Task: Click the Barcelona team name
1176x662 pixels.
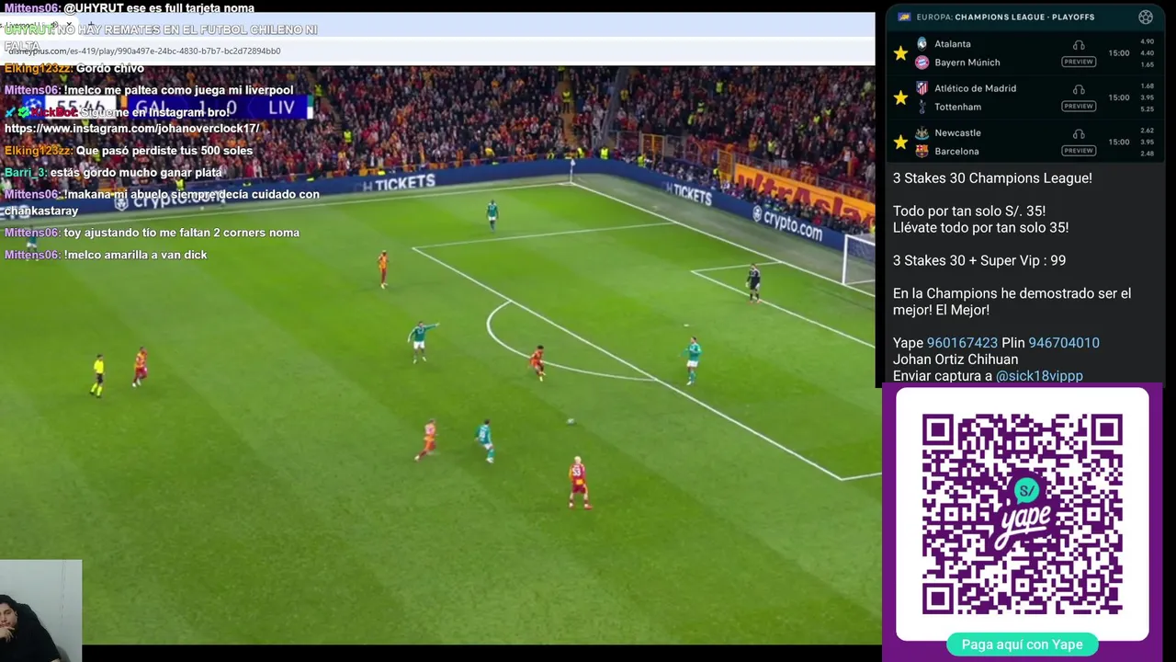Action: pos(956,151)
